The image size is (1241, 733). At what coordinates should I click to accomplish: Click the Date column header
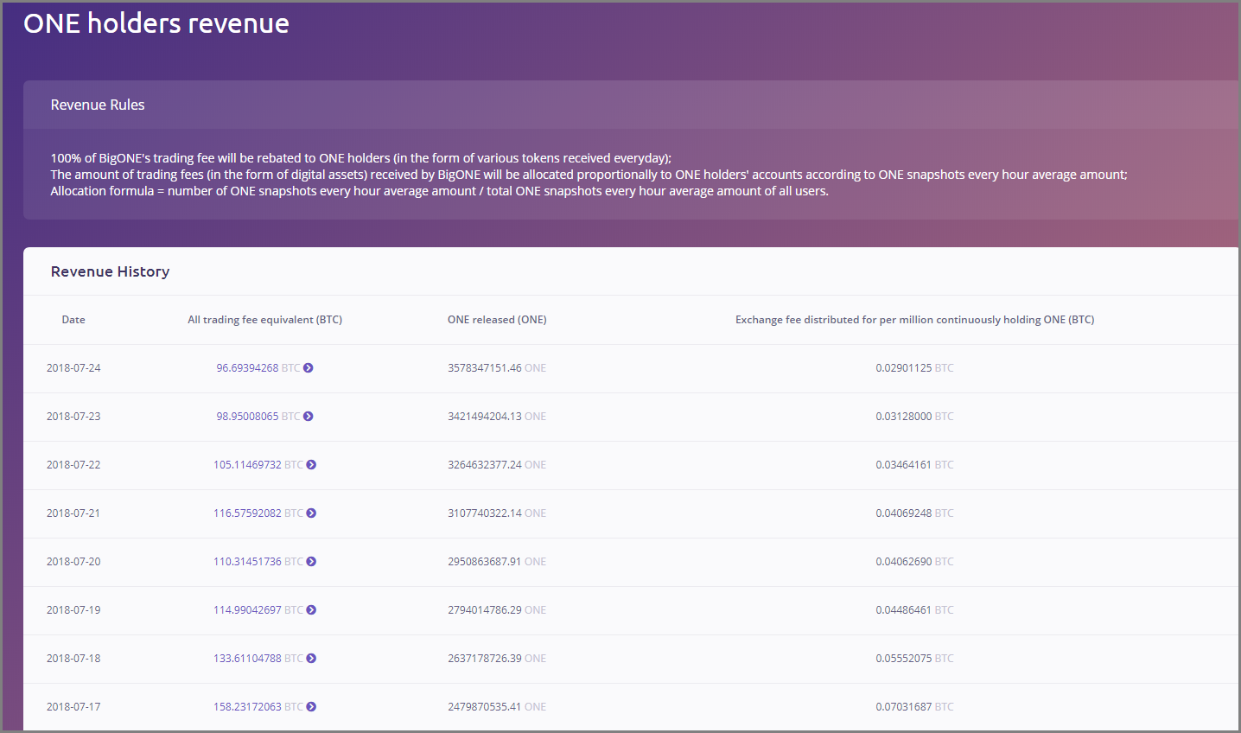click(x=73, y=320)
